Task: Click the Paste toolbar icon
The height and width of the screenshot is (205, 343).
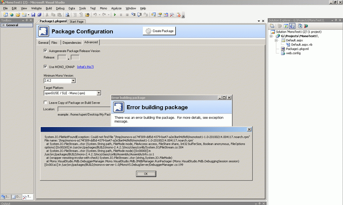Action: pos(59,15)
